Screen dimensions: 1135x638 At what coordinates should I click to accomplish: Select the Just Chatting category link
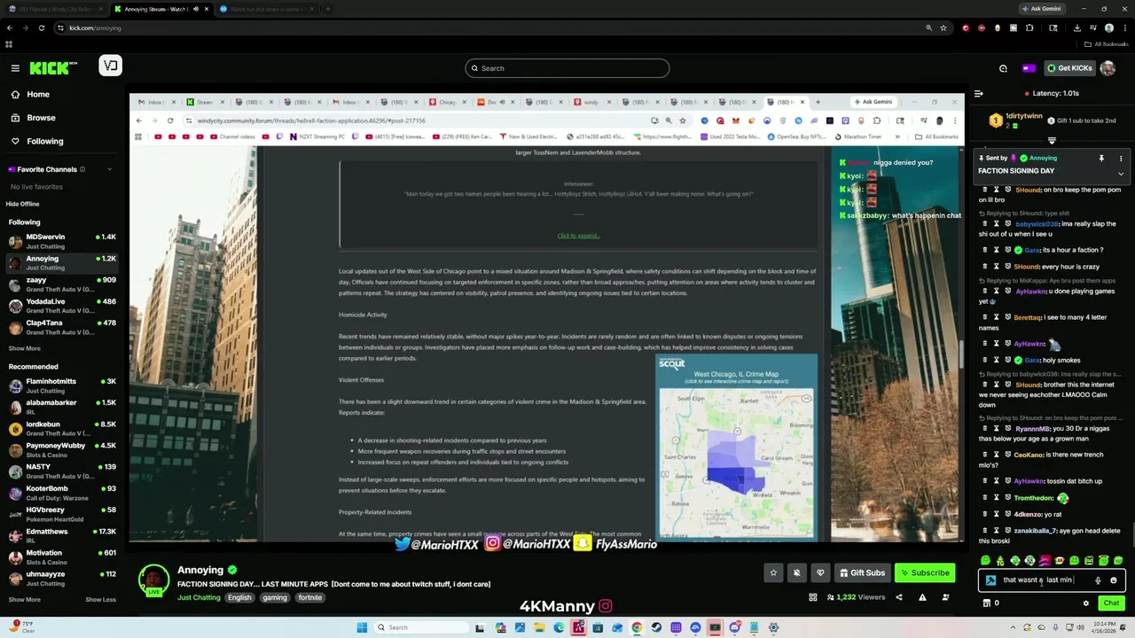pyautogui.click(x=199, y=597)
